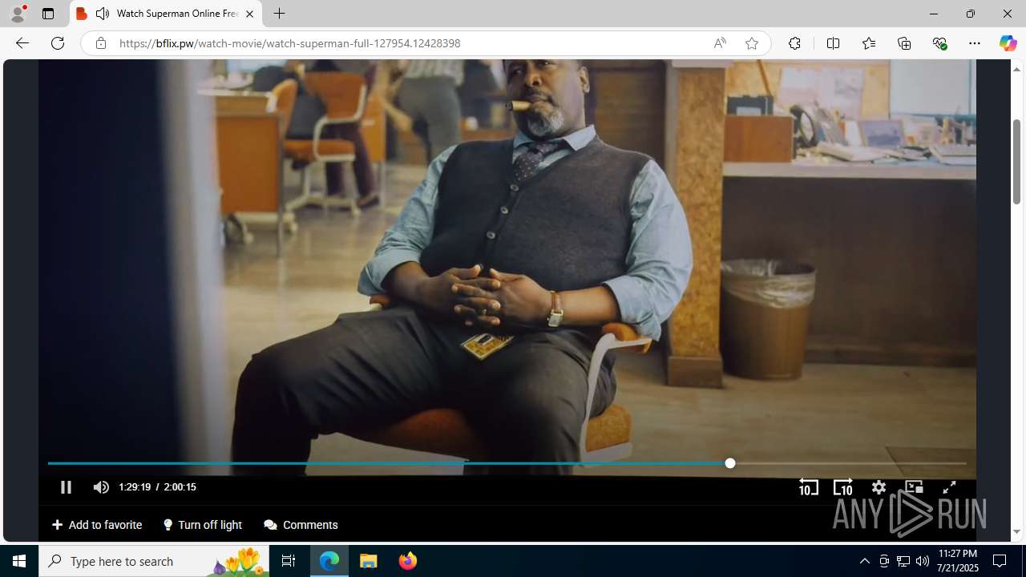1026x577 pixels.
Task: Open the Comments section
Action: (301, 525)
